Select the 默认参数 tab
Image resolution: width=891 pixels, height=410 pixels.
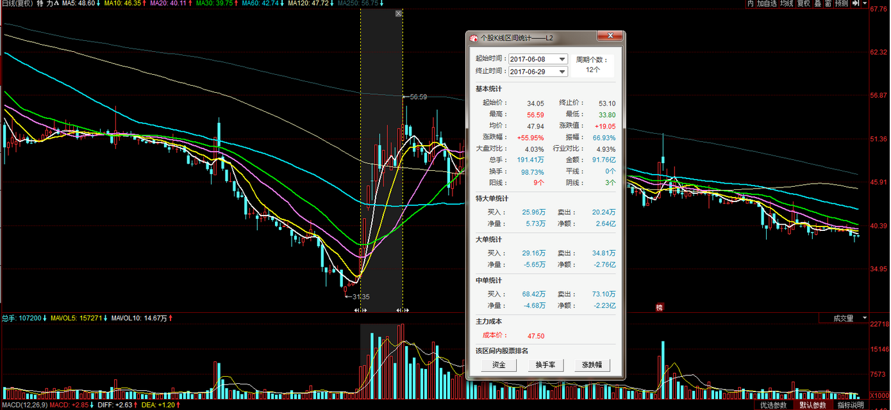coord(812,405)
